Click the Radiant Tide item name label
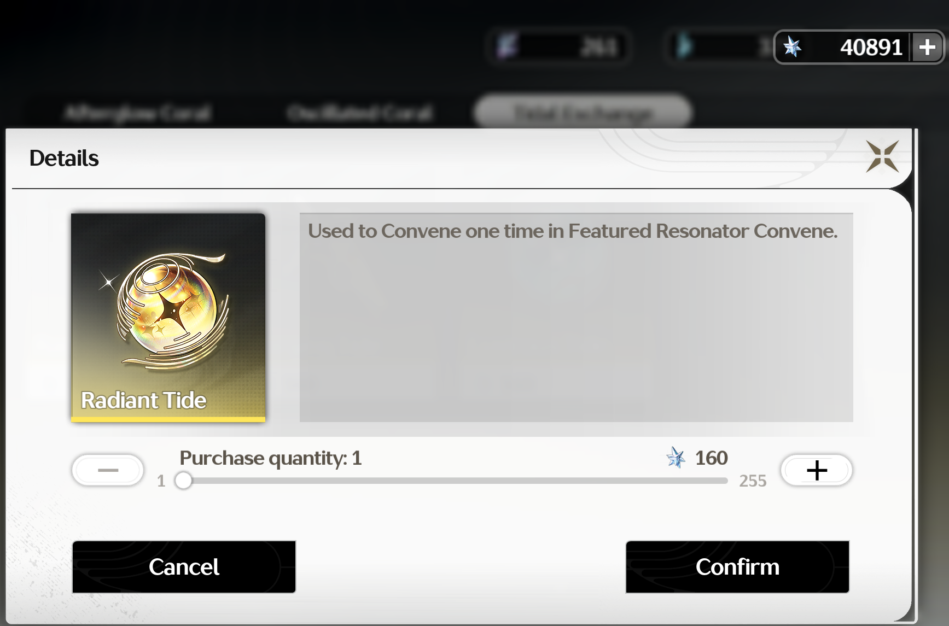The height and width of the screenshot is (626, 949). coord(144,400)
